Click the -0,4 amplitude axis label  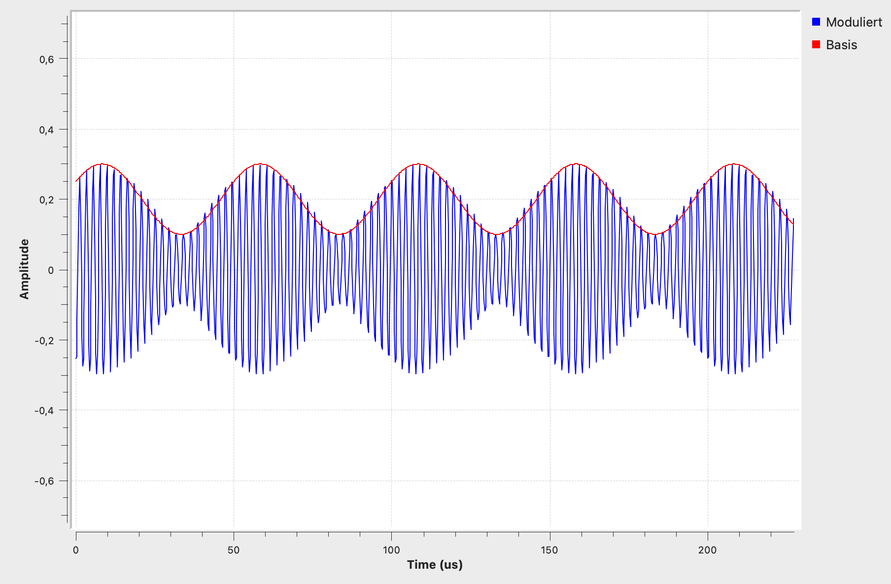44,411
